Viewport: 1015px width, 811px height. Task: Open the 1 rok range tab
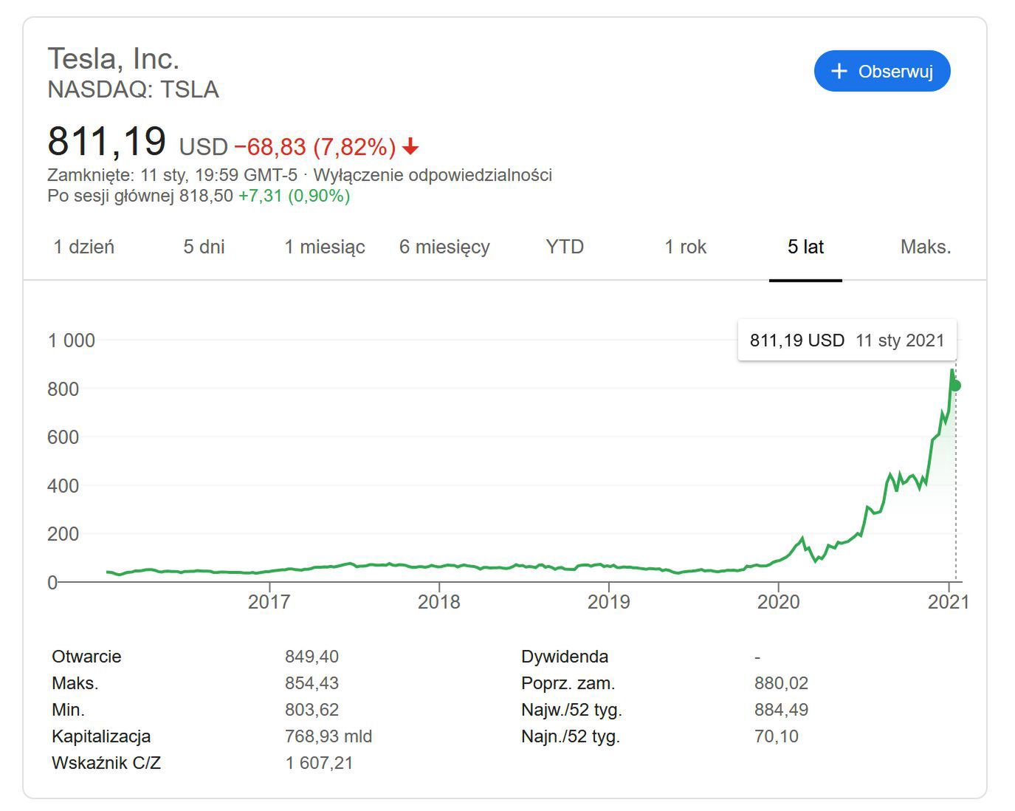point(685,247)
